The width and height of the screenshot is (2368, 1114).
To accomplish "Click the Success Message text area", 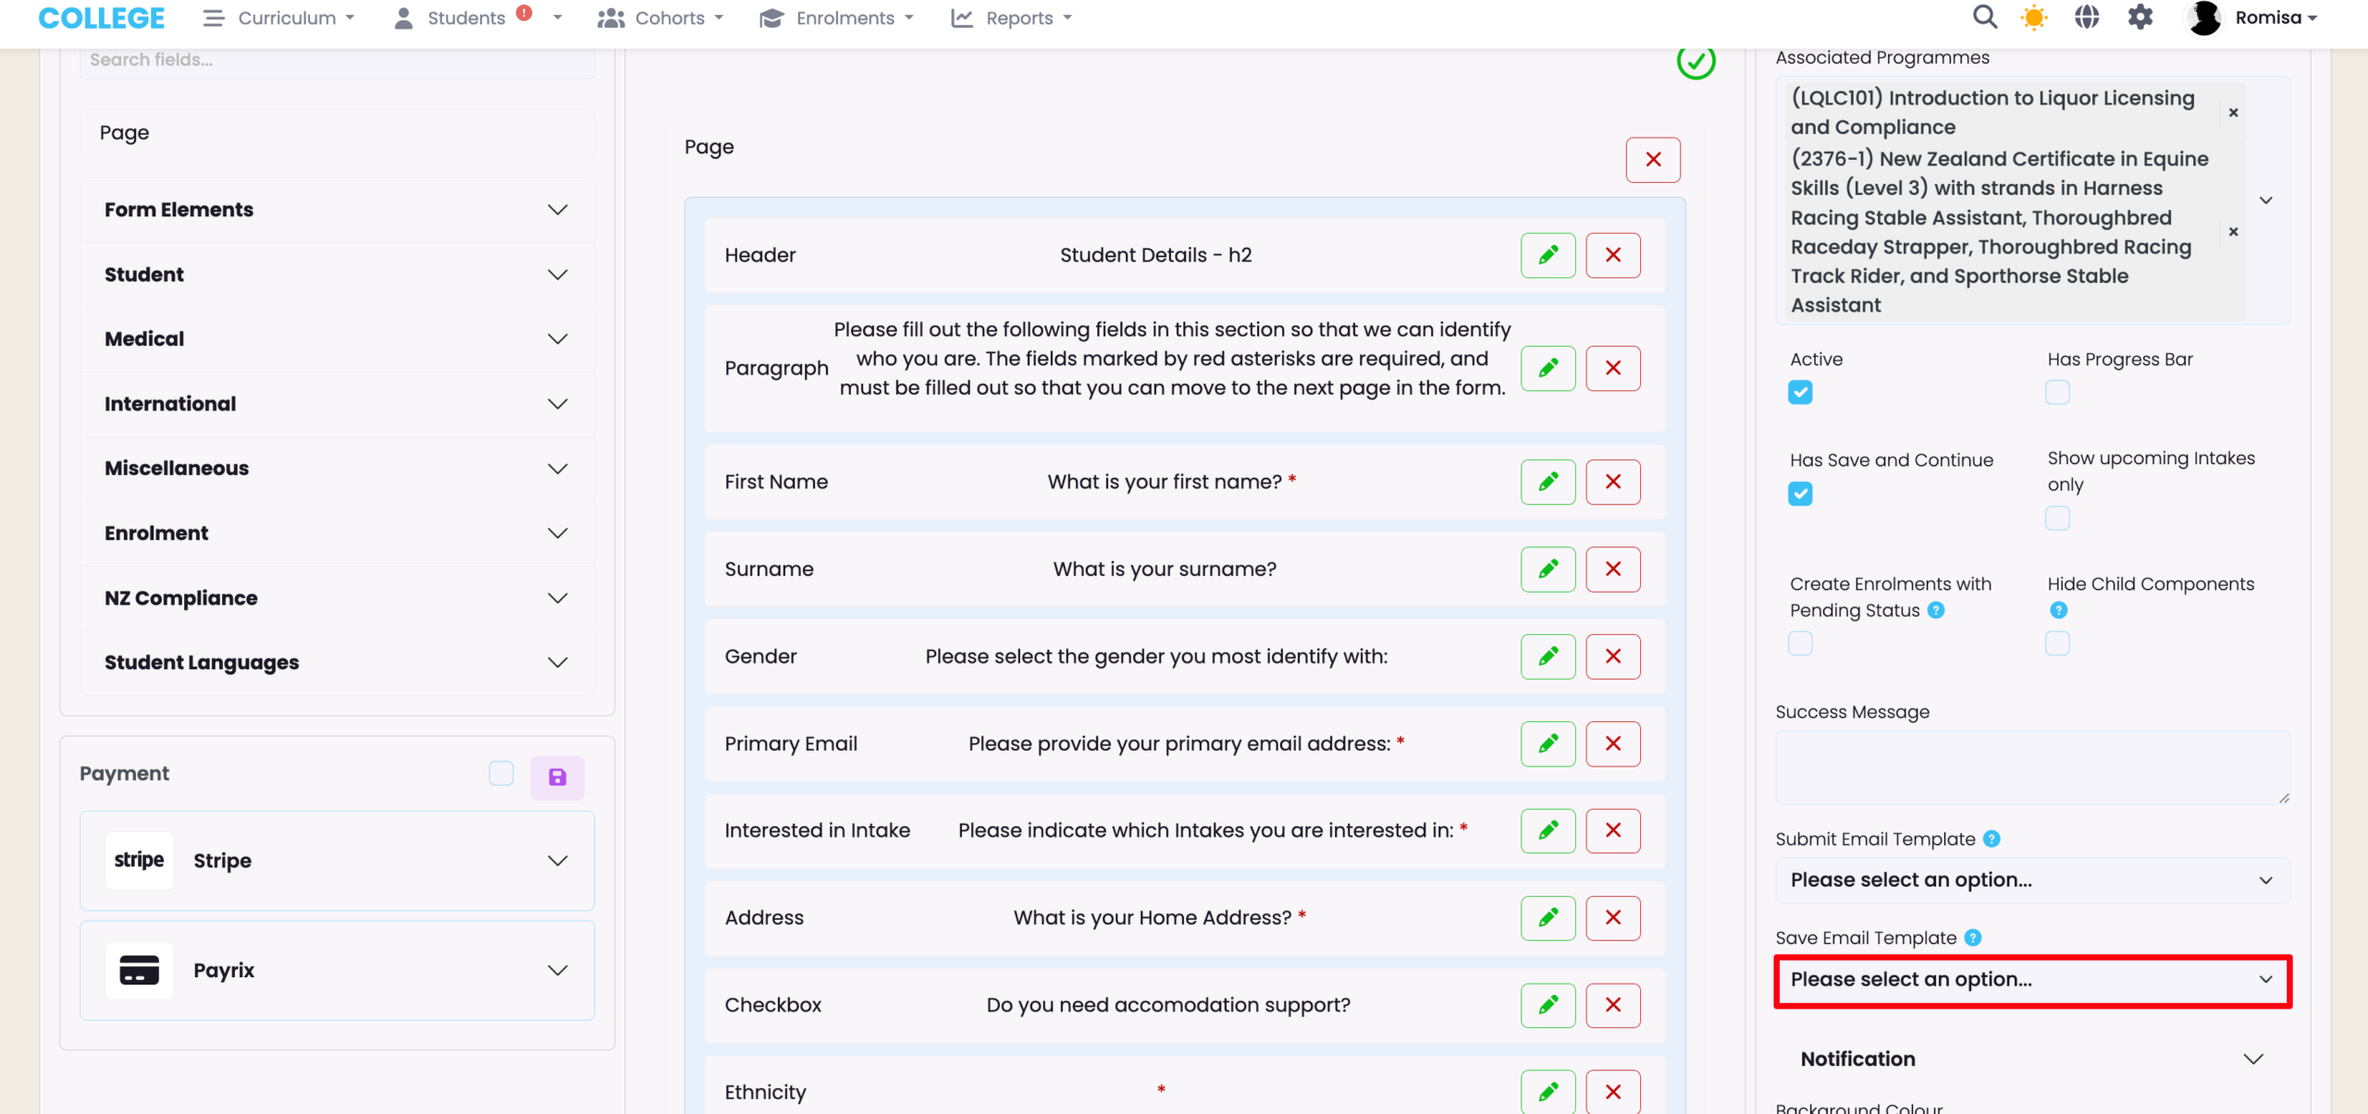I will (x=2032, y=767).
